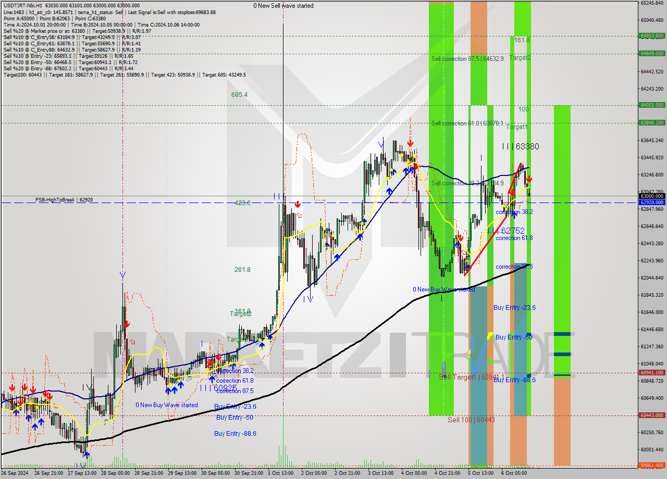This screenshot has height=479, width=667.
Task: Click the '28 Sep 05:00' time axis label
Action: [115, 473]
